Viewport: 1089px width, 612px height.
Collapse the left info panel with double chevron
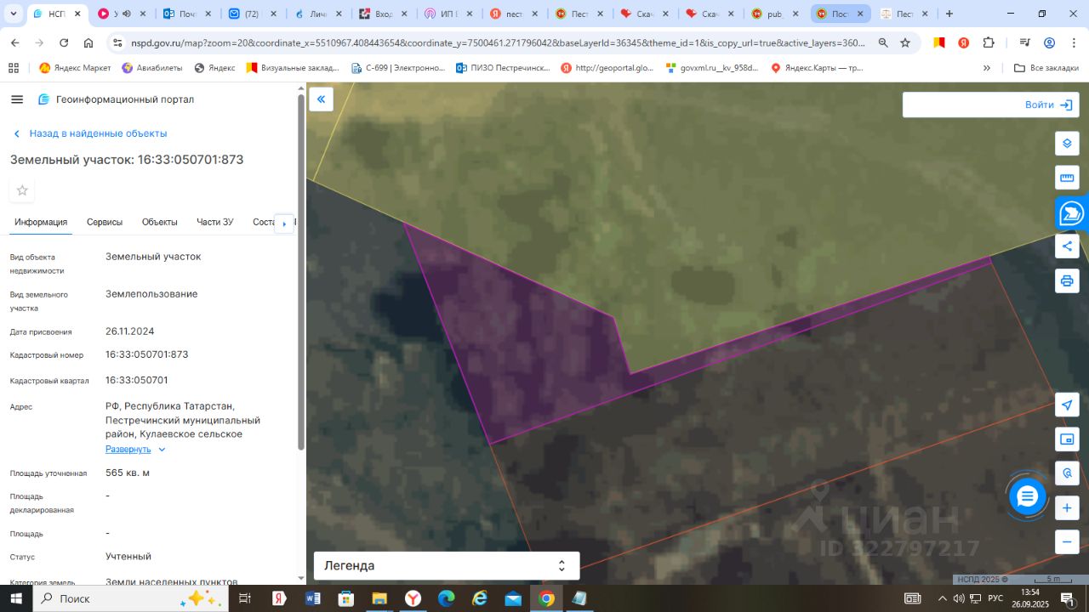(321, 99)
